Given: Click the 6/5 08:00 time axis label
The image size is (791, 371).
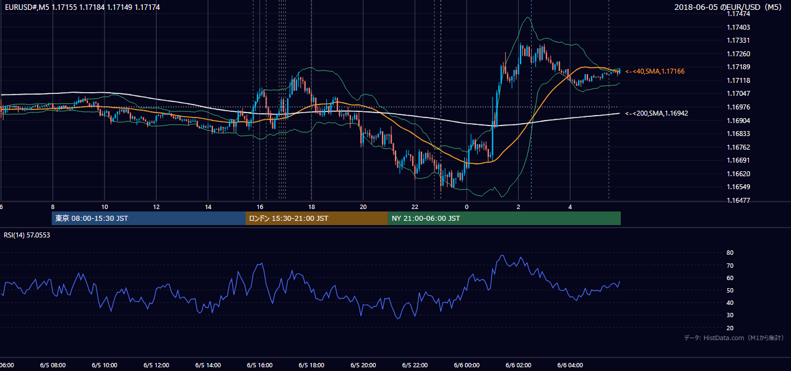Looking at the screenshot, I should tap(53, 365).
